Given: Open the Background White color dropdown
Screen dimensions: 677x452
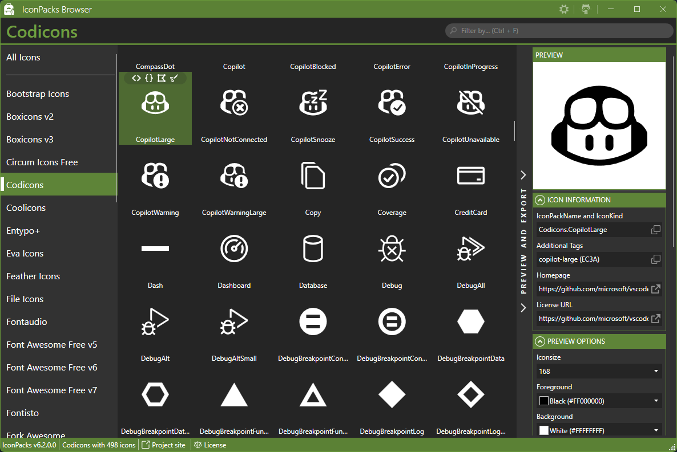Looking at the screenshot, I should (599, 430).
